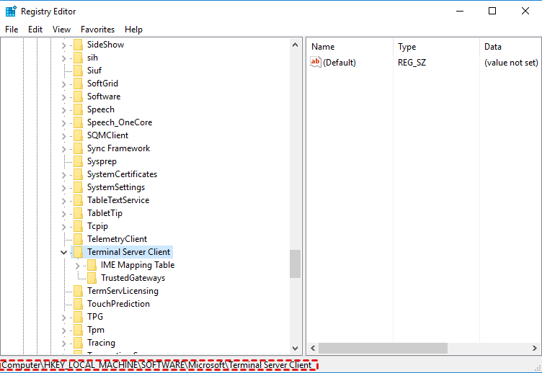
Task: Click tree scrollbar down arrow
Action: (x=295, y=348)
